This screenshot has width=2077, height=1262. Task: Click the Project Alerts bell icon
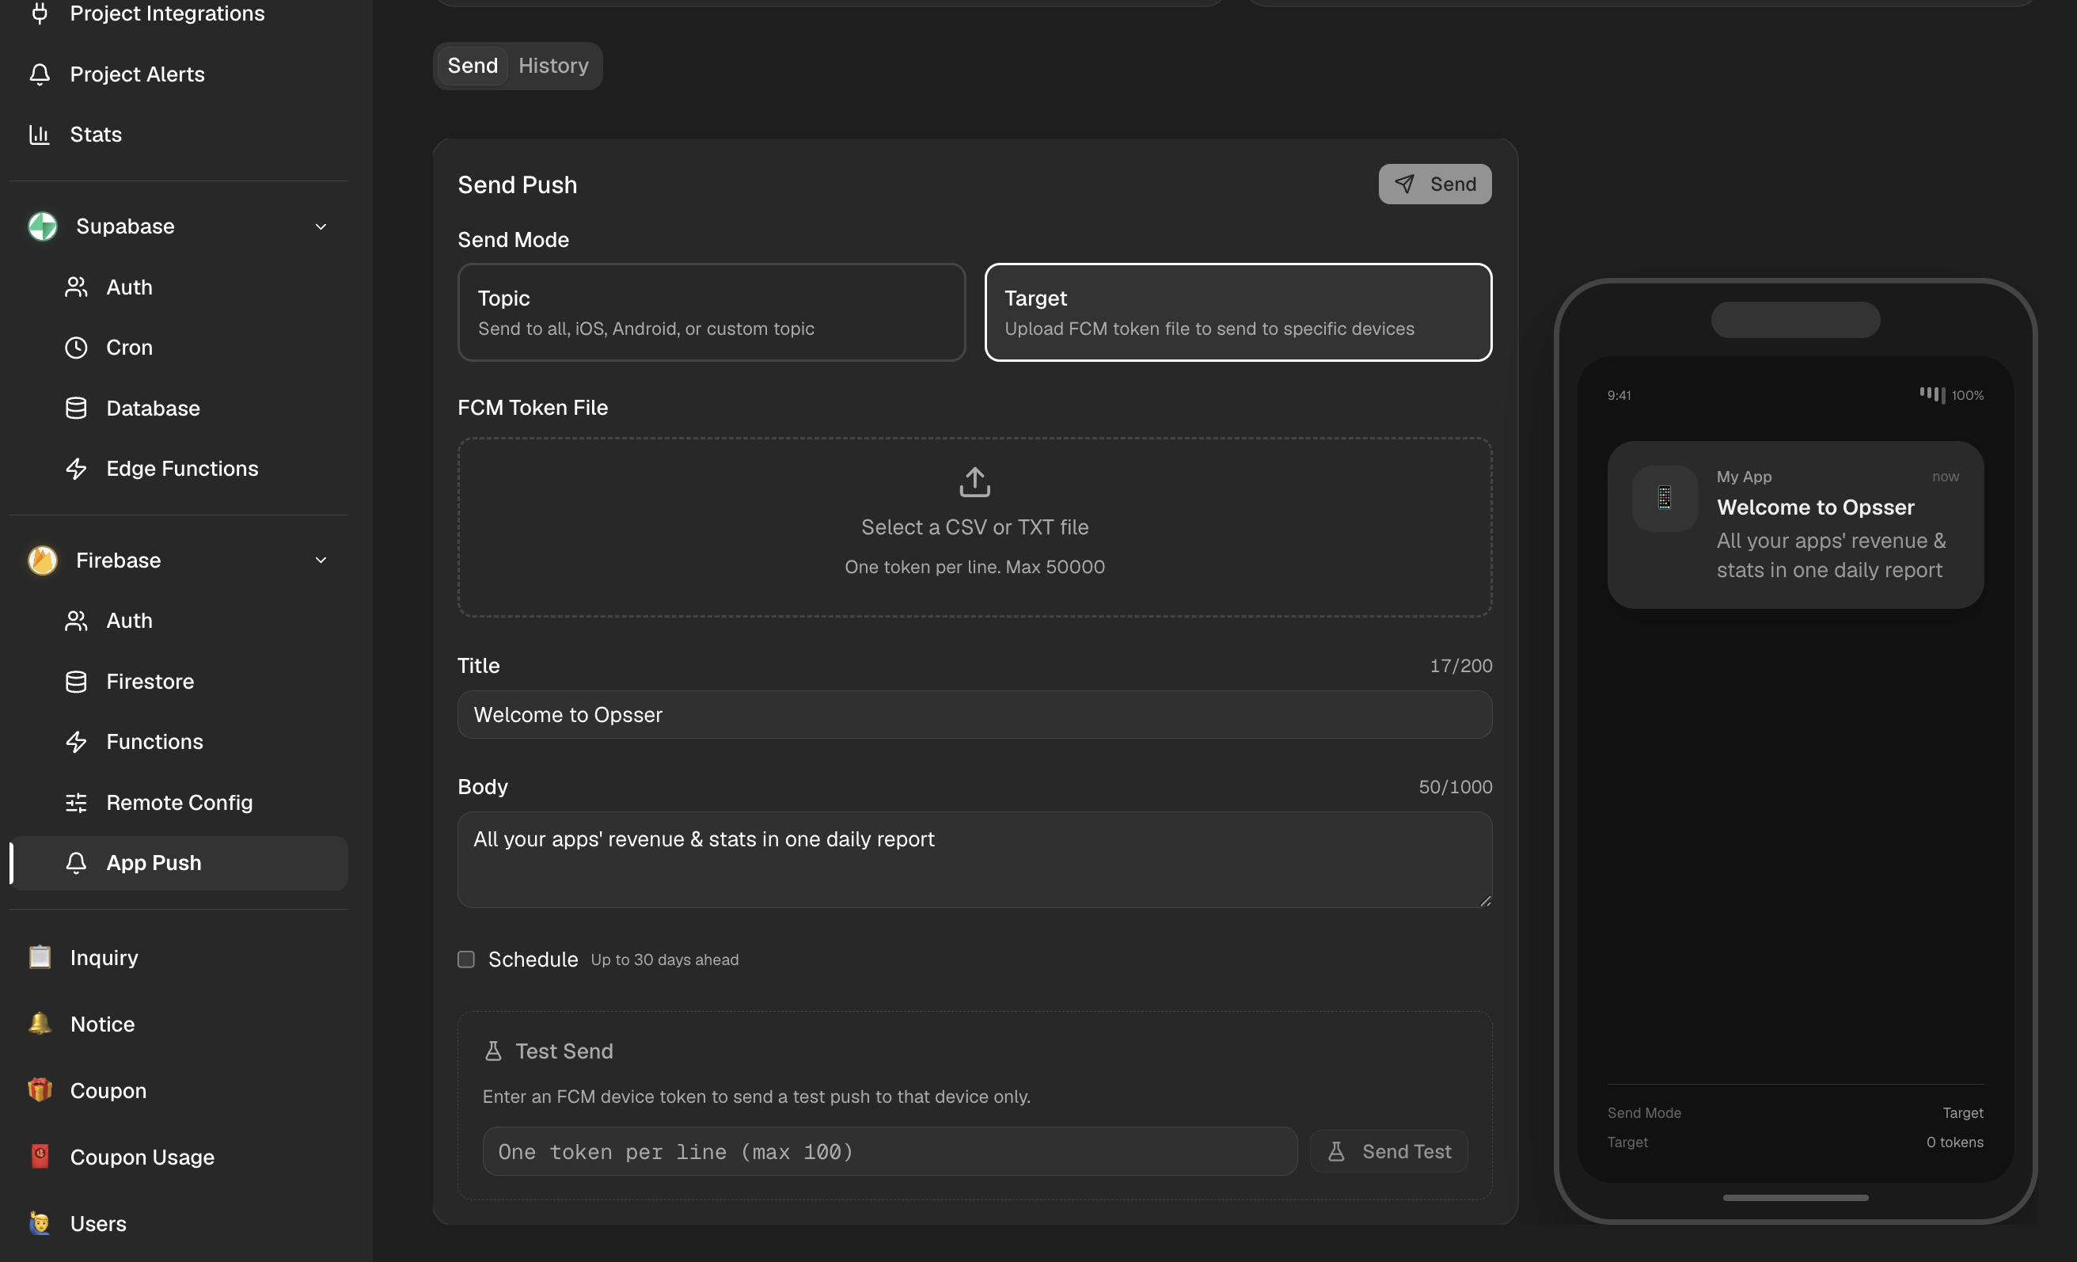pos(40,74)
